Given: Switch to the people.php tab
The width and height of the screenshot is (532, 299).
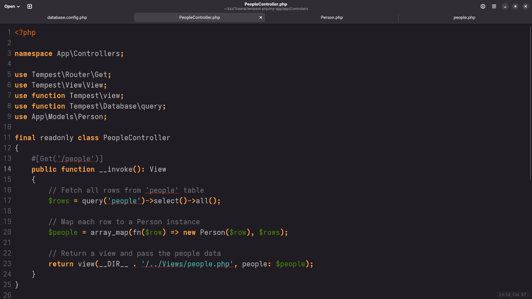Looking at the screenshot, I should point(464,17).
